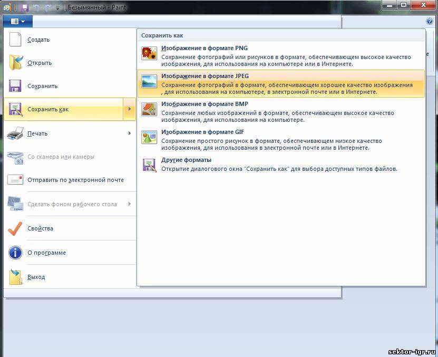This screenshot has height=357, width=438.
Task: Expand the Печать submenu arrow
Action: tap(129, 133)
